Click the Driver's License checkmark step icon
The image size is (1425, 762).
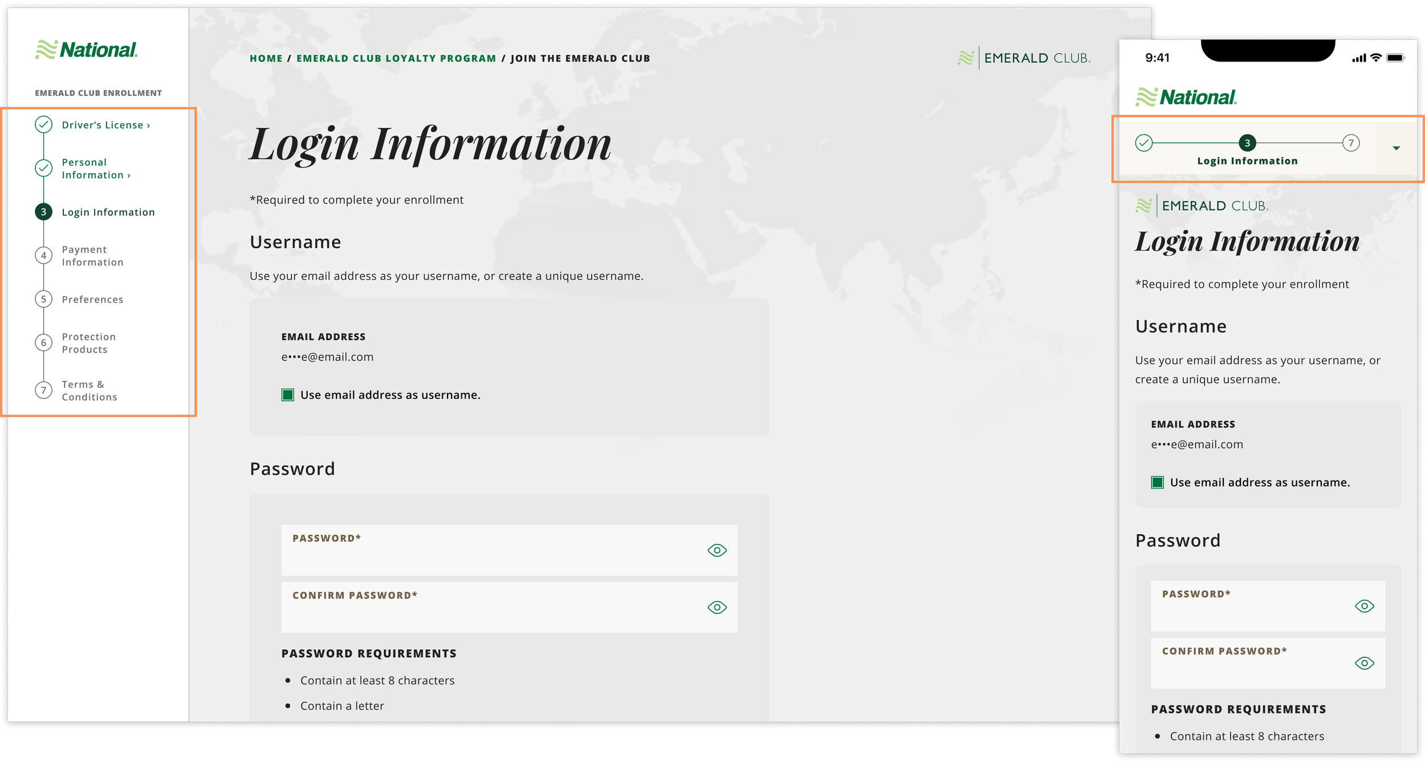44,125
